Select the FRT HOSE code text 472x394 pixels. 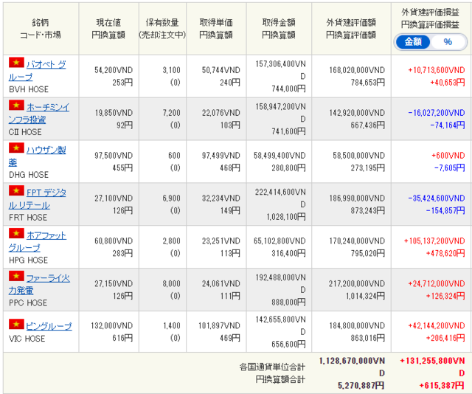coord(28,218)
